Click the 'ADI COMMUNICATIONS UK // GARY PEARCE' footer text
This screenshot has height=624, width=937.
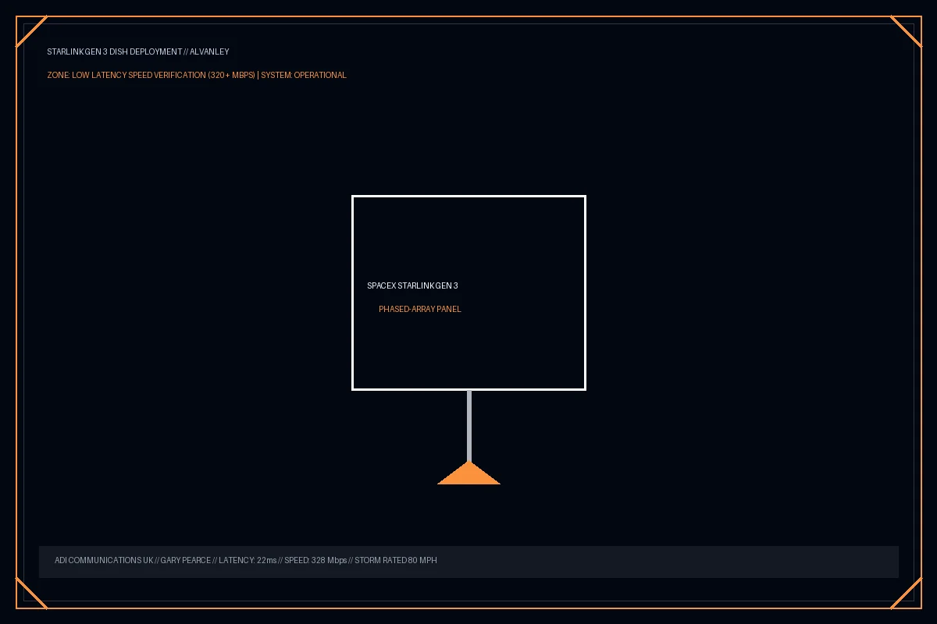point(246,560)
